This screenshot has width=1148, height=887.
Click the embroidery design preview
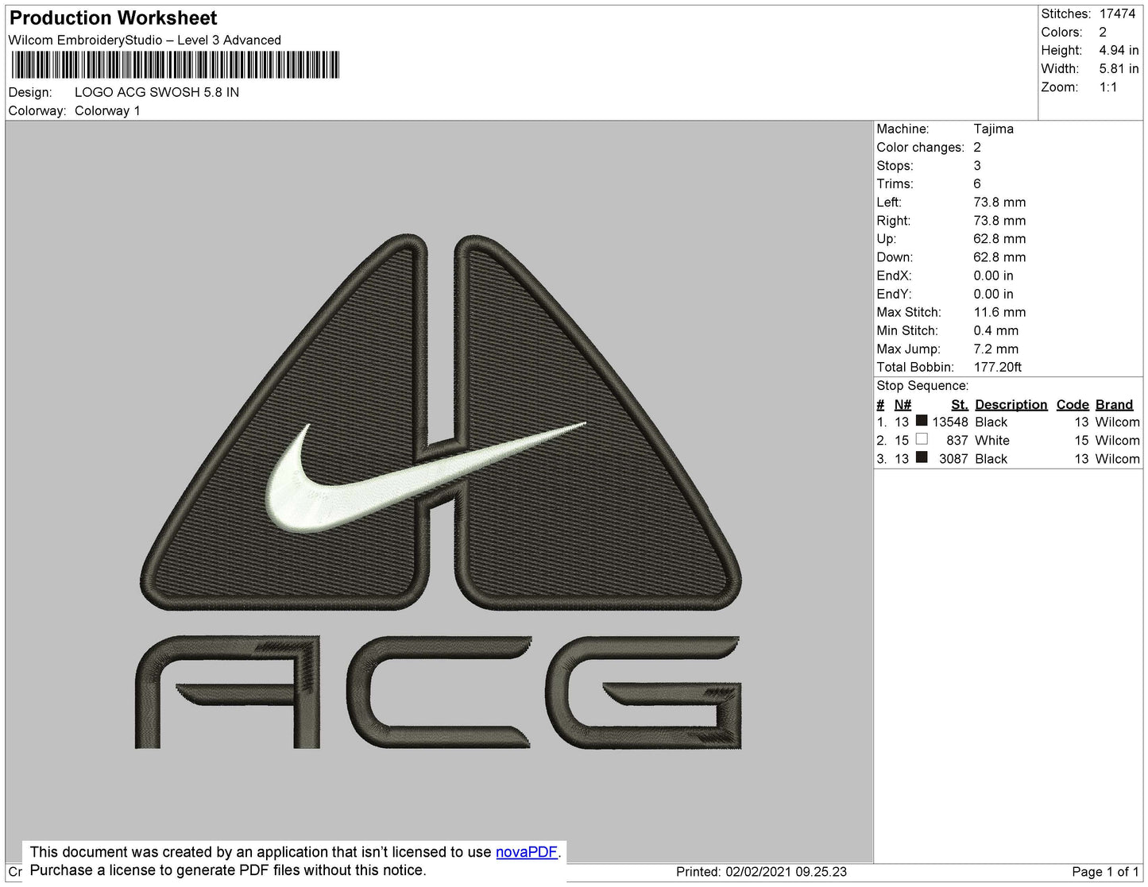[439, 492]
